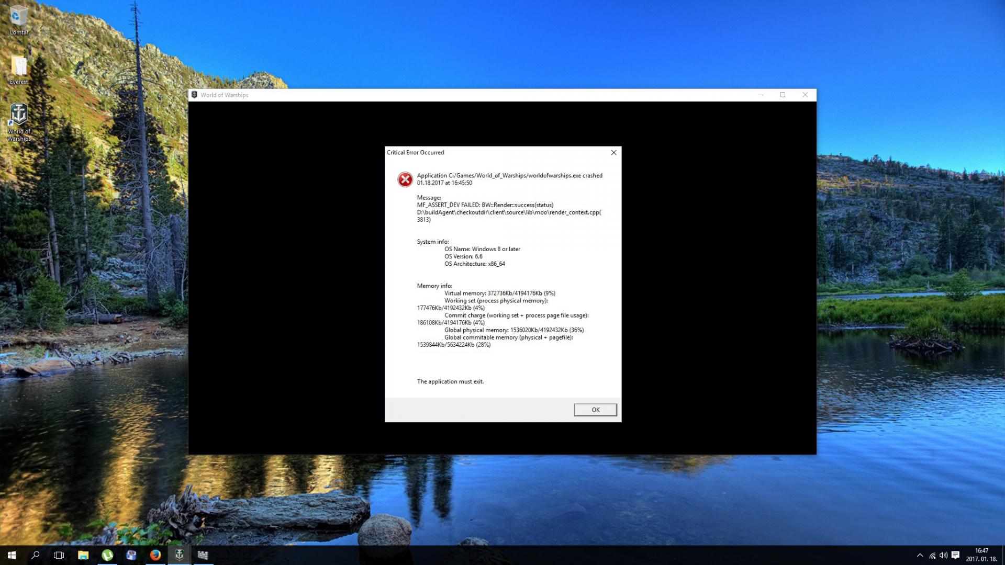Click the red error icon in the dialog

(405, 179)
